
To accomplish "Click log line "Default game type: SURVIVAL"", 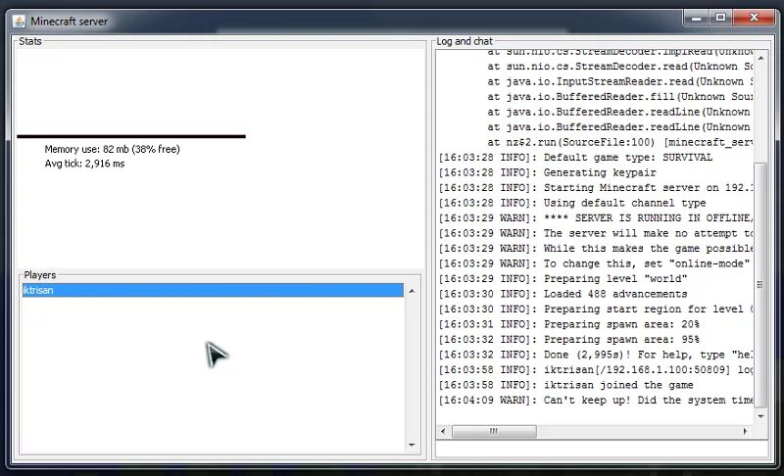I will 575,158.
